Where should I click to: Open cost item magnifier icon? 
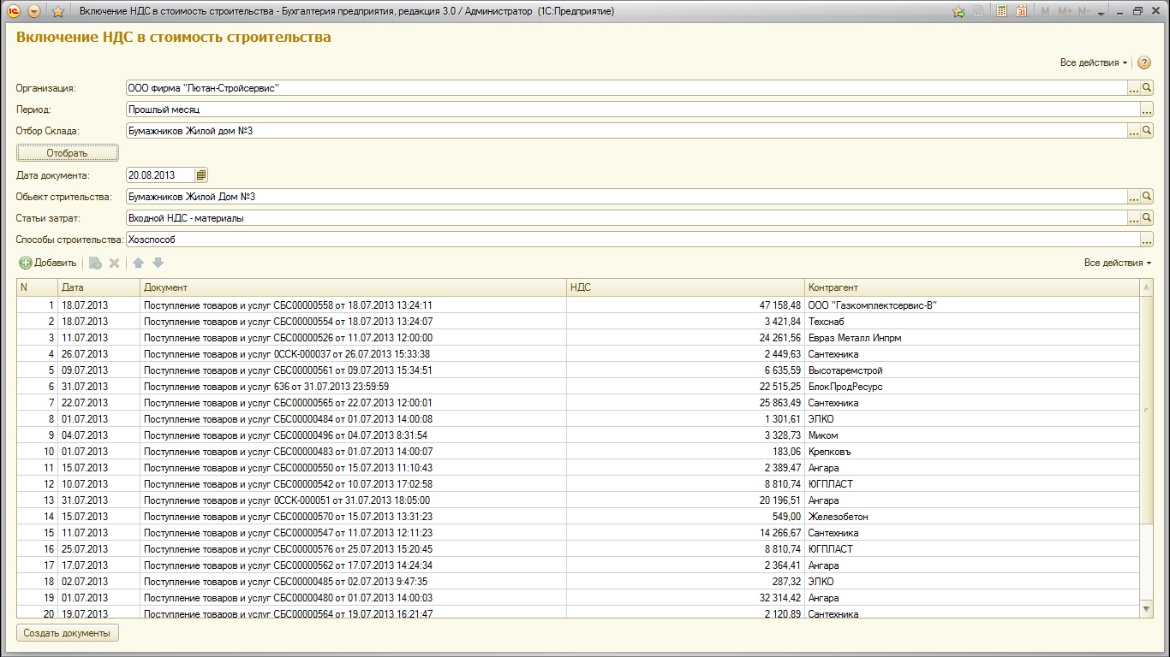(x=1148, y=218)
